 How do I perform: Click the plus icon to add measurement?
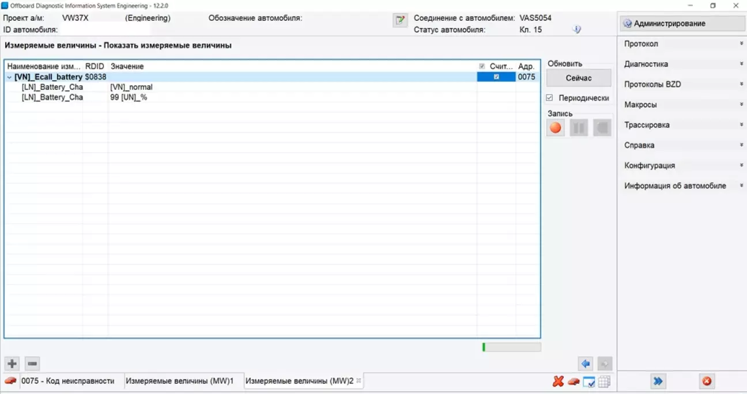click(12, 363)
